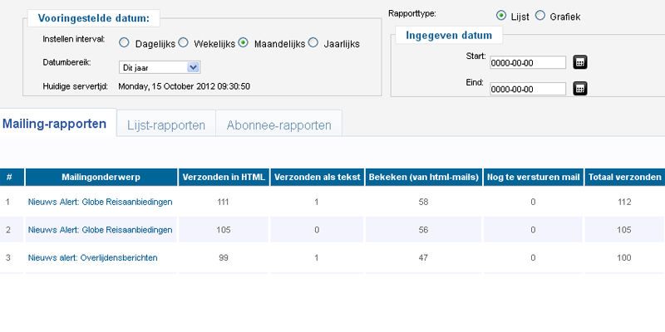Sort by Mailingonderwerp column header
The image size is (665, 332).
pyautogui.click(x=101, y=177)
